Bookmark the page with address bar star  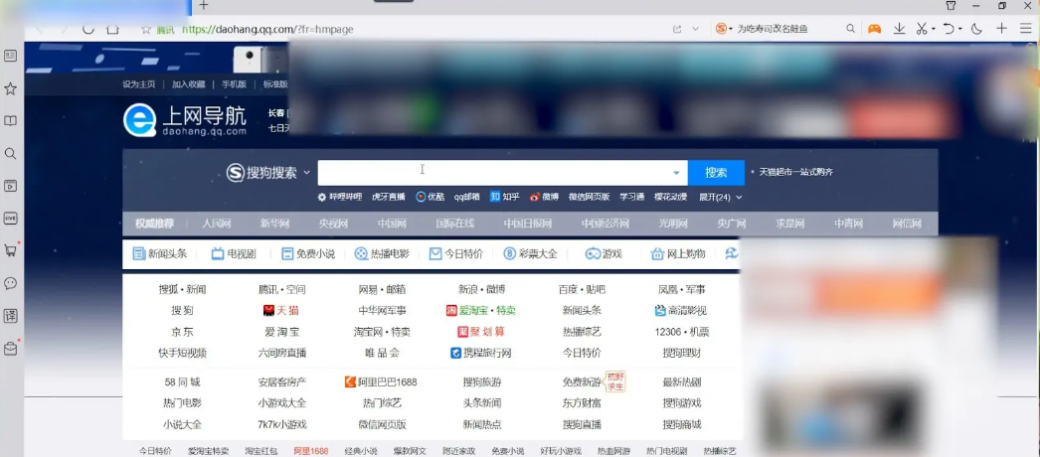click(x=146, y=29)
